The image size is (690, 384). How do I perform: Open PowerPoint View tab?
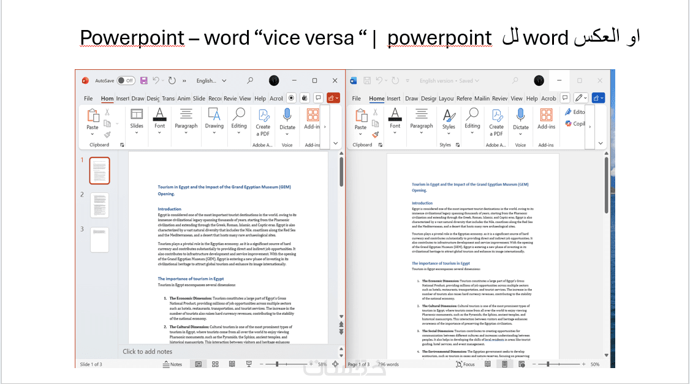click(245, 99)
